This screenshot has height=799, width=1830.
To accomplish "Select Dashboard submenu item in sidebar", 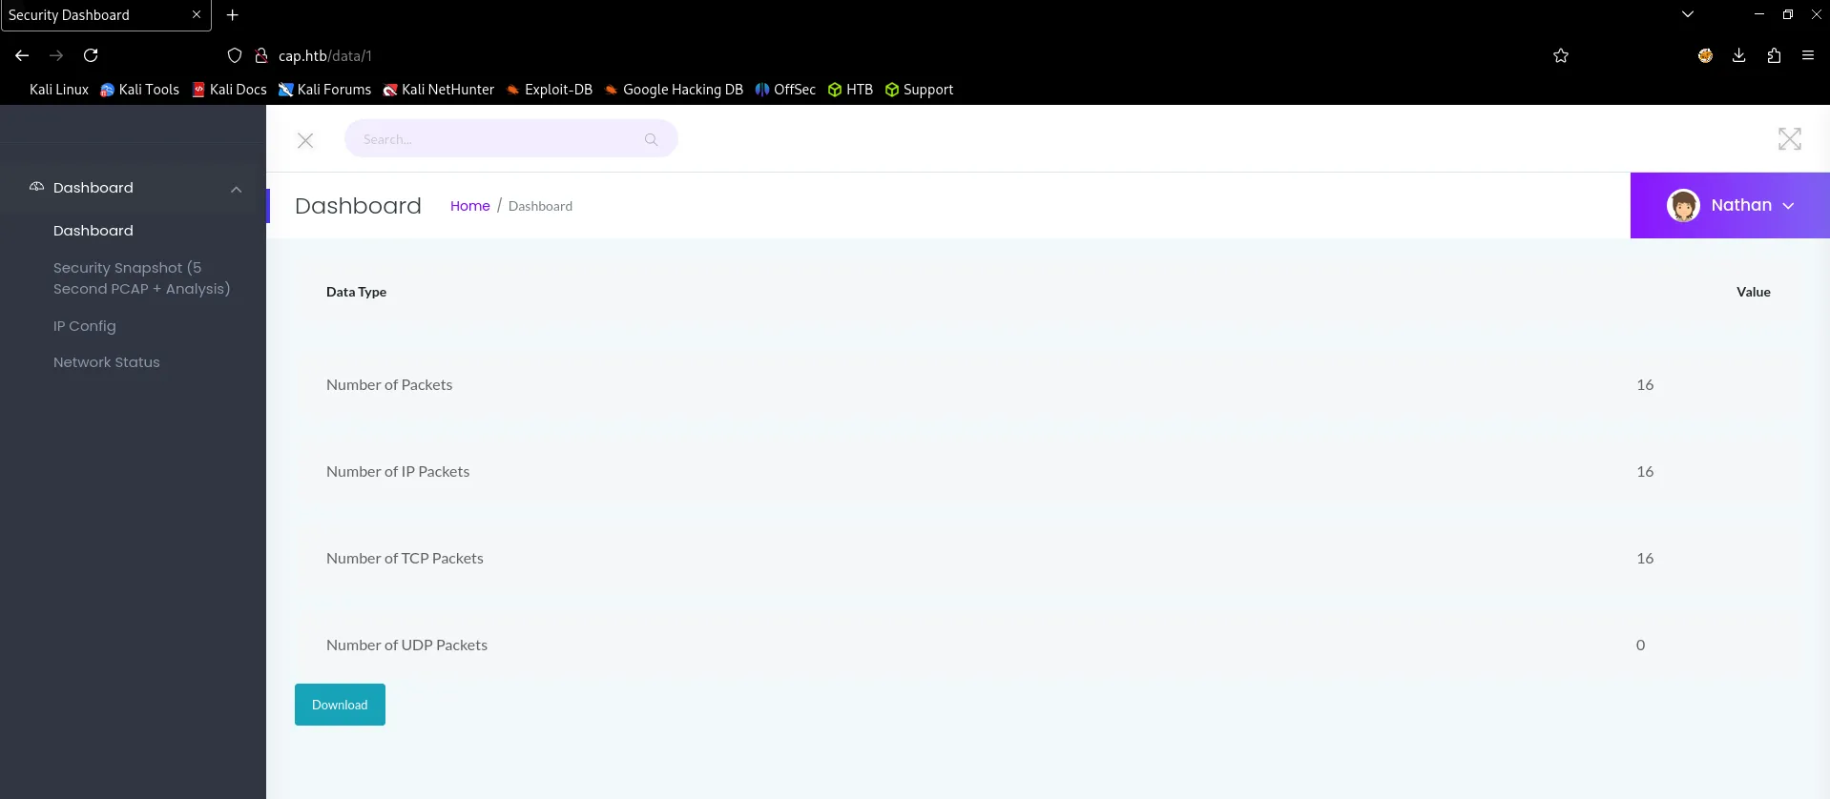I will (94, 231).
